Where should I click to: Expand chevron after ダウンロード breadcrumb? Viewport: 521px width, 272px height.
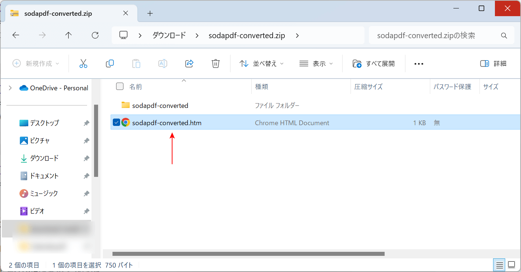tap(197, 36)
